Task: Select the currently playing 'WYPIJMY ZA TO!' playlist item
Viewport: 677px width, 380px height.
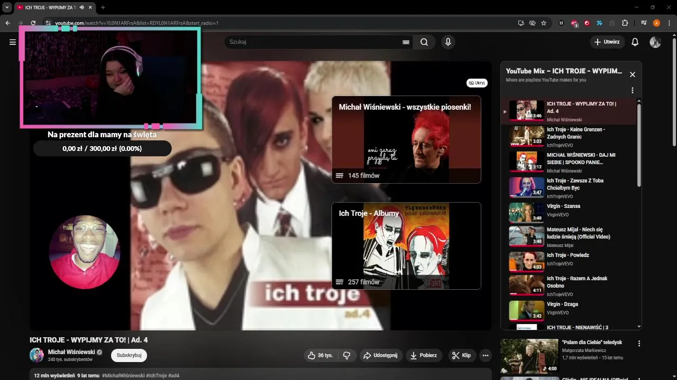Action: coord(569,111)
